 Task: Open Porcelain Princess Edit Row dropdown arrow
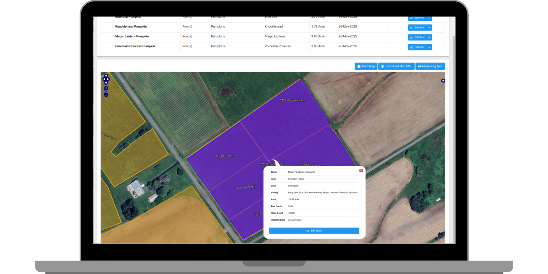click(429, 47)
